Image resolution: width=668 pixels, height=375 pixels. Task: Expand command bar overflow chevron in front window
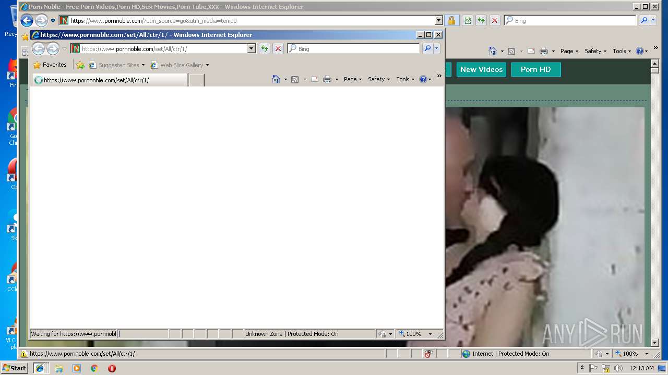439,76
